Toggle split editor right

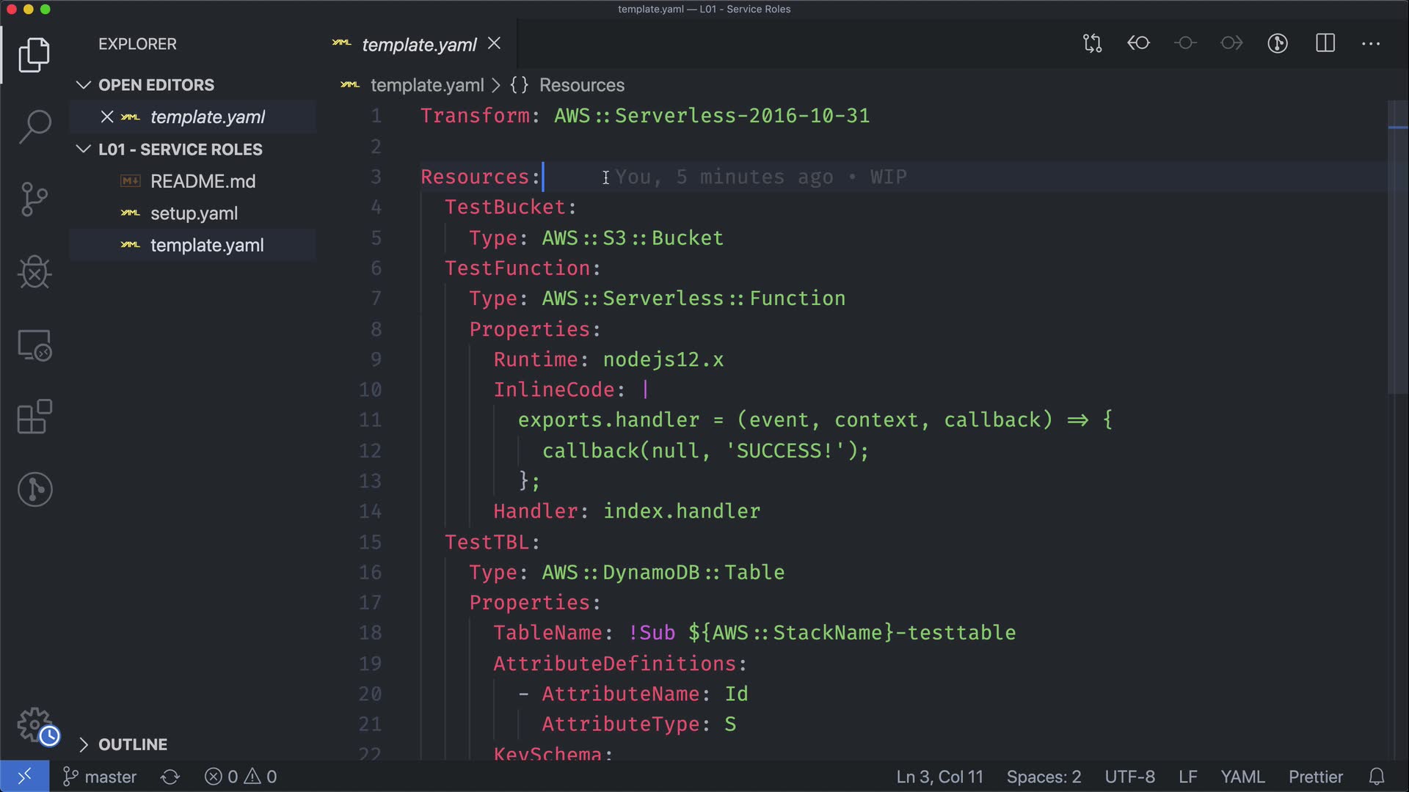(x=1325, y=43)
